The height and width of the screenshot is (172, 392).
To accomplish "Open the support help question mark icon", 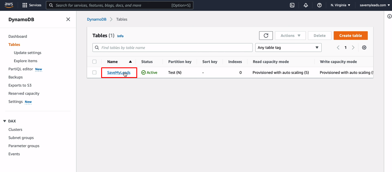I will pos(319,5).
